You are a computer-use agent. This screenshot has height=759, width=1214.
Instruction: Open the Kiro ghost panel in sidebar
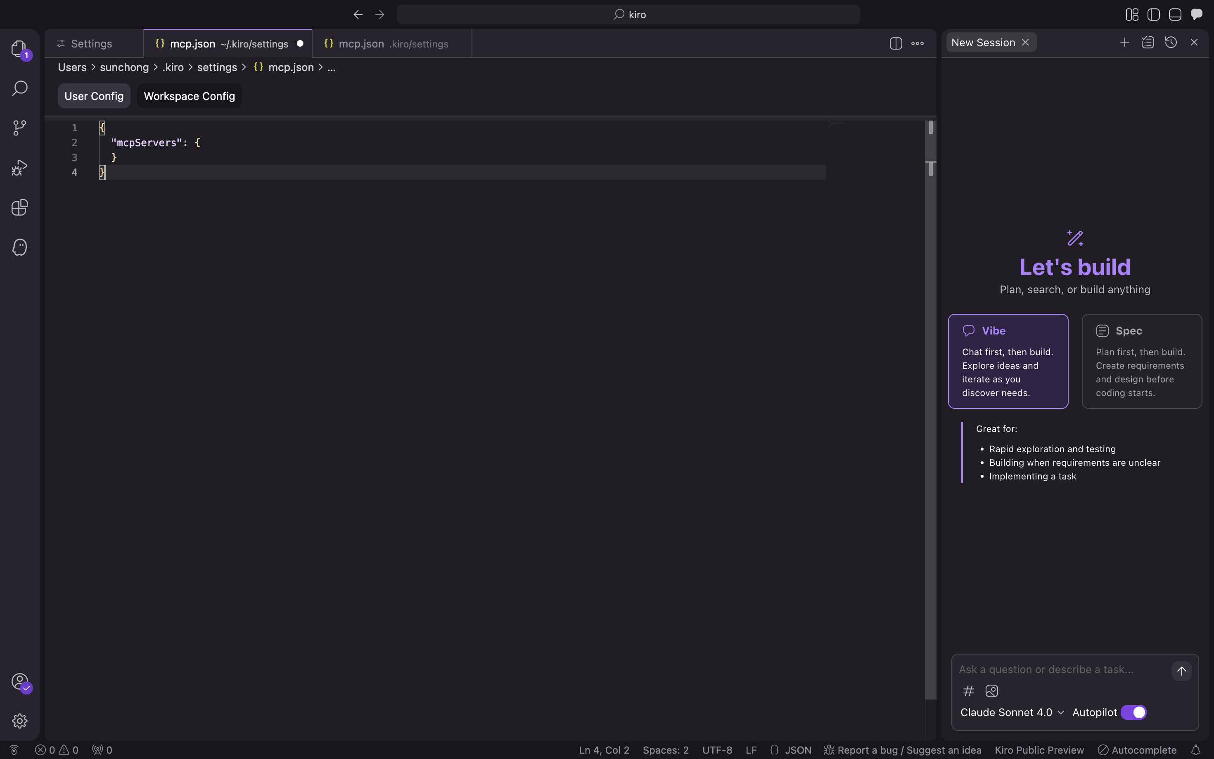click(x=19, y=247)
